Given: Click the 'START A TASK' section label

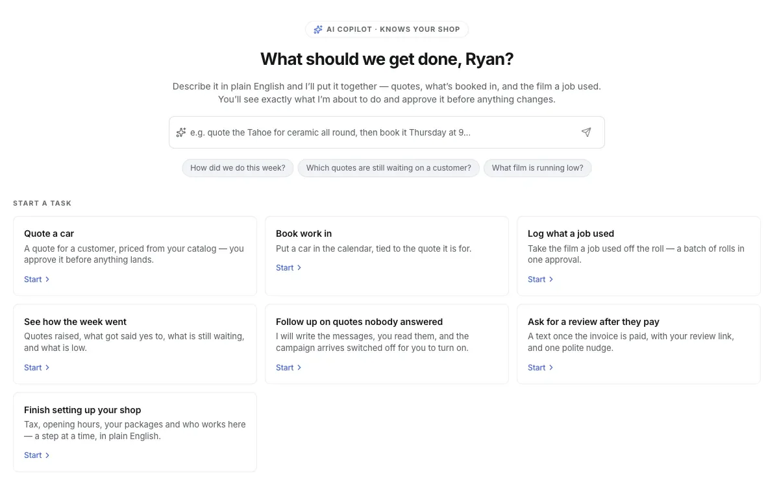Looking at the screenshot, I should 42,203.
